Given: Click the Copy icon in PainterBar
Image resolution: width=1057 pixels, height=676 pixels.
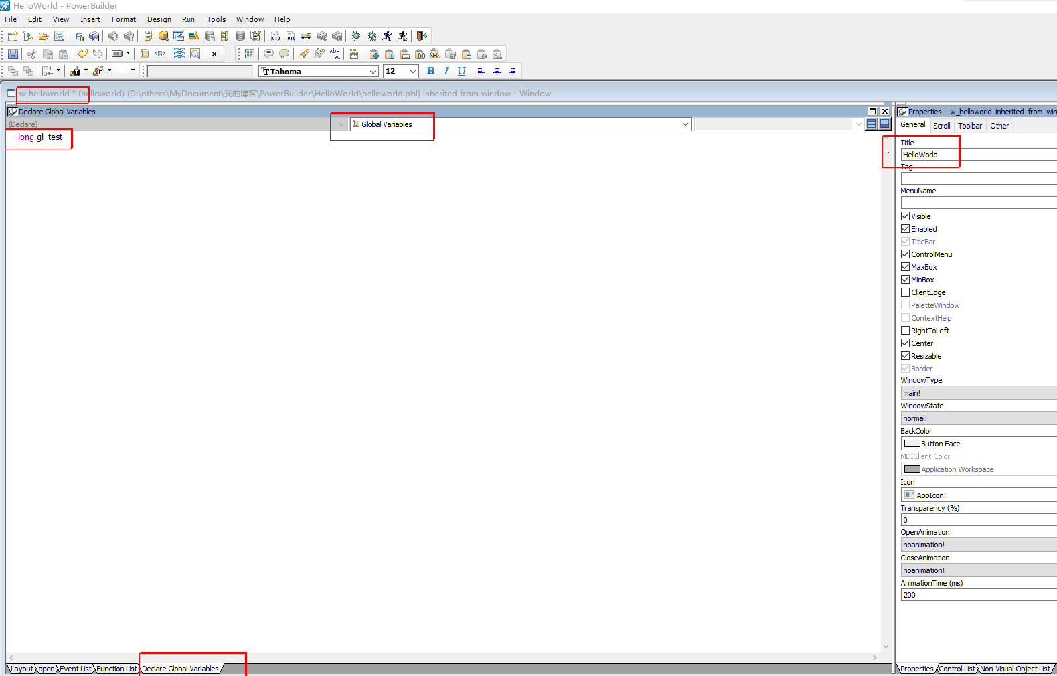Looking at the screenshot, I should pos(48,54).
